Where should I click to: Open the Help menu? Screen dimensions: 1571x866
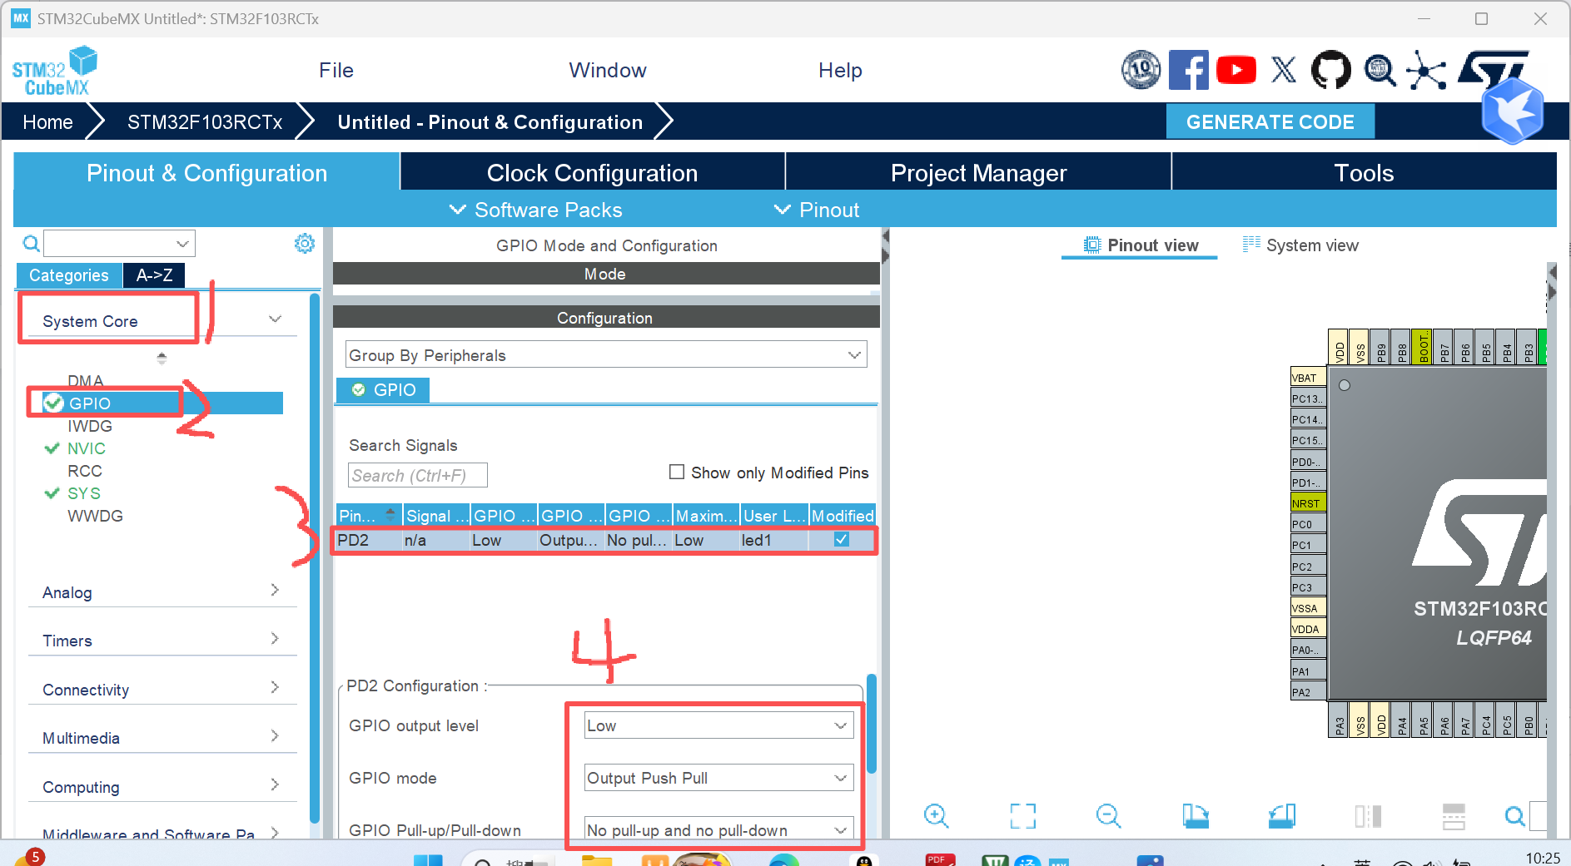click(840, 71)
